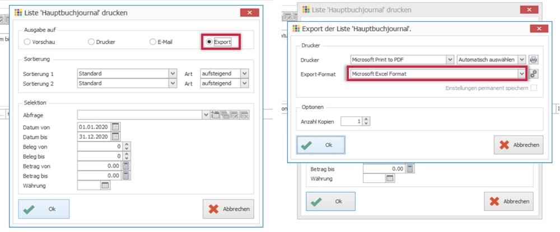The image size is (560, 232).
Task: Click printer settings icon in Drucker row
Action: tap(534, 59)
